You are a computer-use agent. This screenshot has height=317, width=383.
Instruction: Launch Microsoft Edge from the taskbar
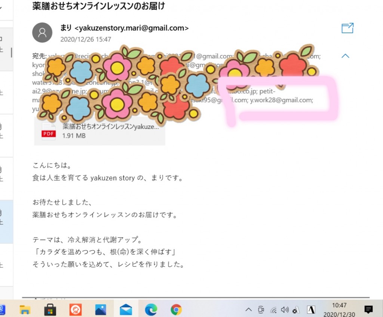(151, 310)
